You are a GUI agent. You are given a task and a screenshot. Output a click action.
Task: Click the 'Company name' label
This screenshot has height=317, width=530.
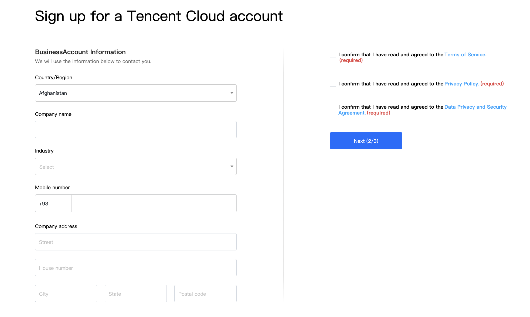click(x=53, y=114)
